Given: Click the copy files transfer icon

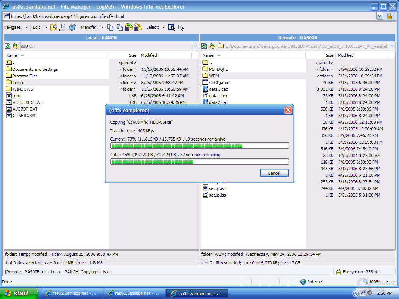Looking at the screenshot, I should pos(110,27).
